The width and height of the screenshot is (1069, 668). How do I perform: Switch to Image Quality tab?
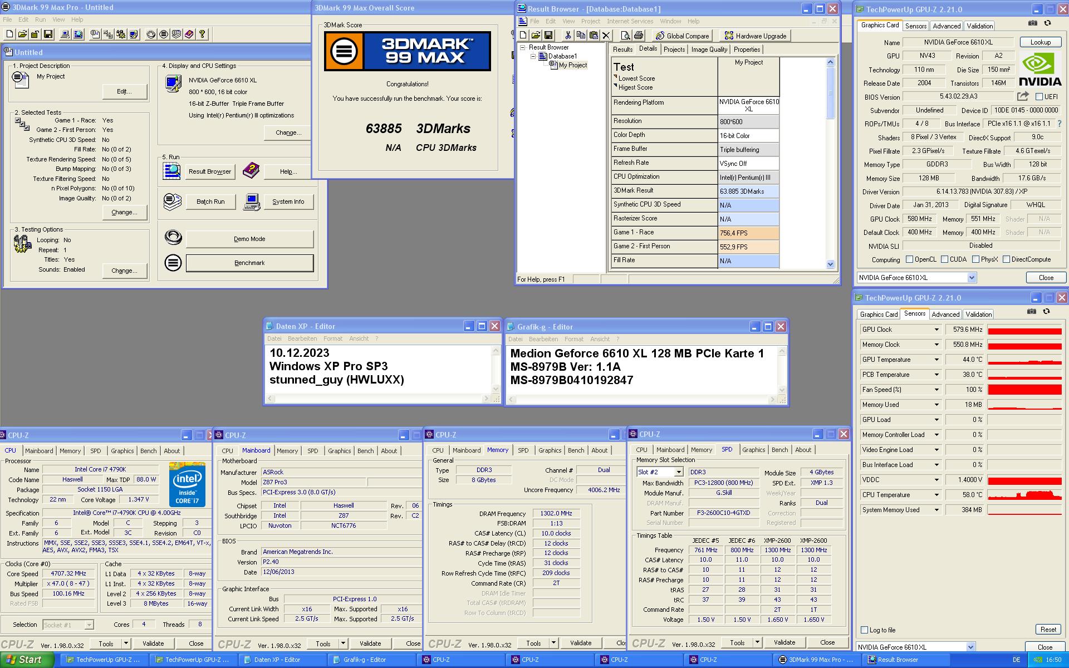click(709, 50)
